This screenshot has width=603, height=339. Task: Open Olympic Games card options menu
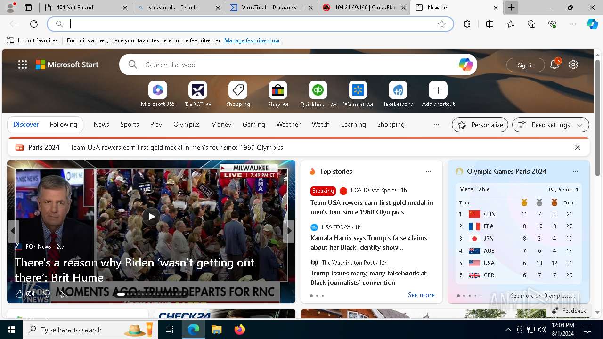tap(575, 171)
